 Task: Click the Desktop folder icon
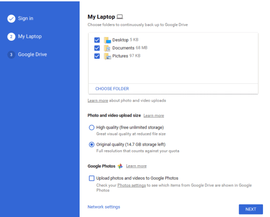107,40
